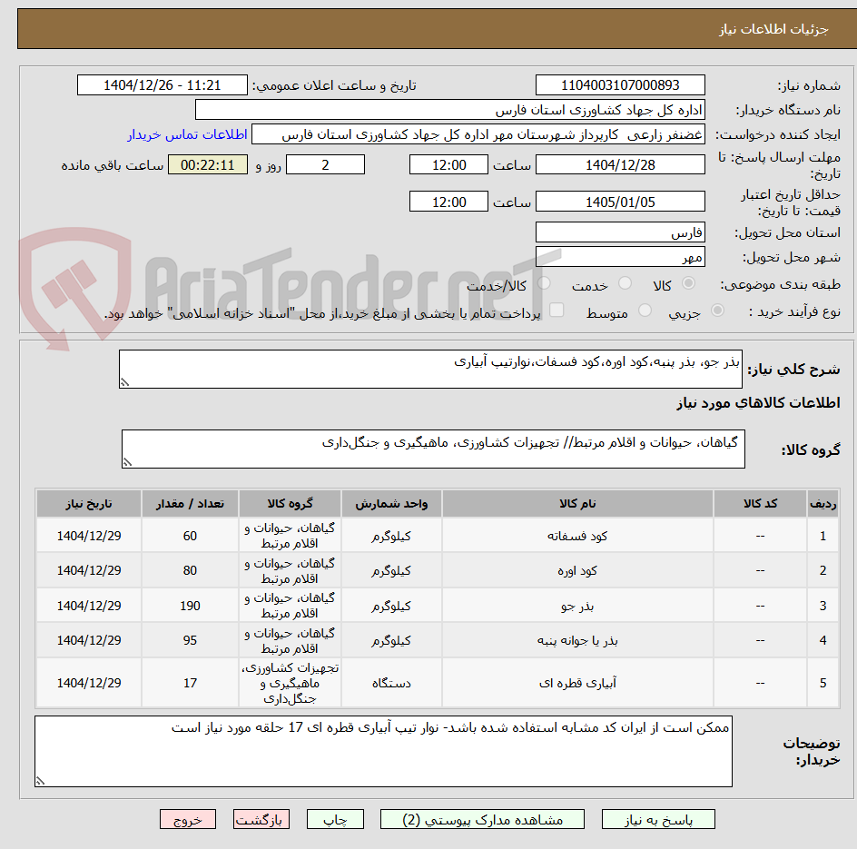Select the آبیاری قطره ای item cell
Image resolution: width=857 pixels, height=849 pixels.
coord(577,683)
